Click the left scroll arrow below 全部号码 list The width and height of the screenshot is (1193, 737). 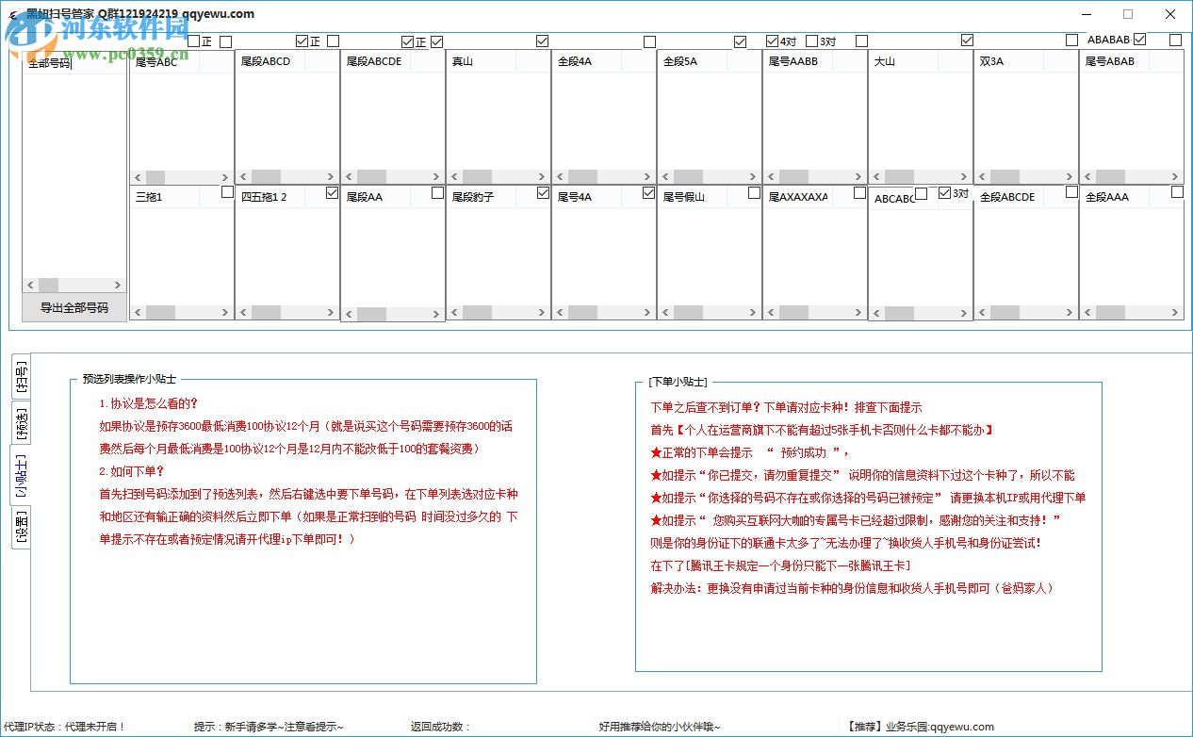(30, 285)
